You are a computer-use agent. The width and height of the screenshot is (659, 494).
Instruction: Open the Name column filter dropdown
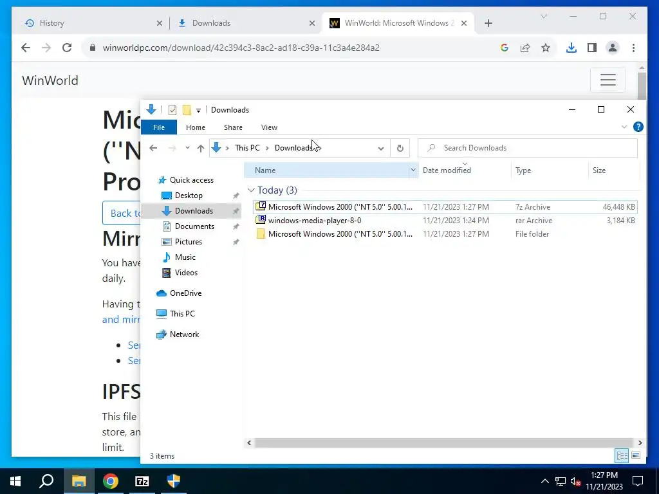pos(413,170)
